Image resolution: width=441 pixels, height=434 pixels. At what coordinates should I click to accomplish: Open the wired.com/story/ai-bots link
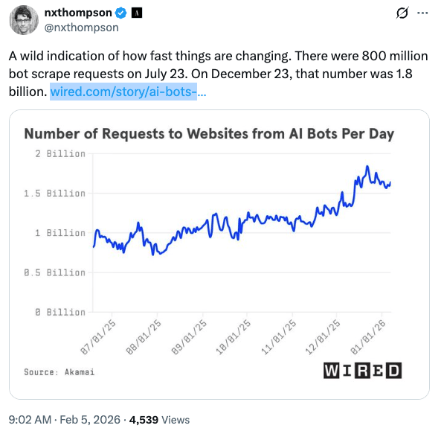coord(128,92)
